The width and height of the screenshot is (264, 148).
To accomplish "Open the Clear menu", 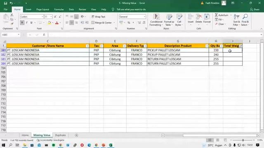I will (x=220, y=24).
